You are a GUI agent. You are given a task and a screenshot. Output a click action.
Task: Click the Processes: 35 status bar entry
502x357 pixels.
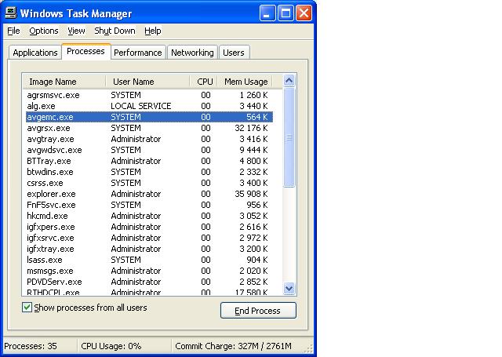tap(31, 346)
